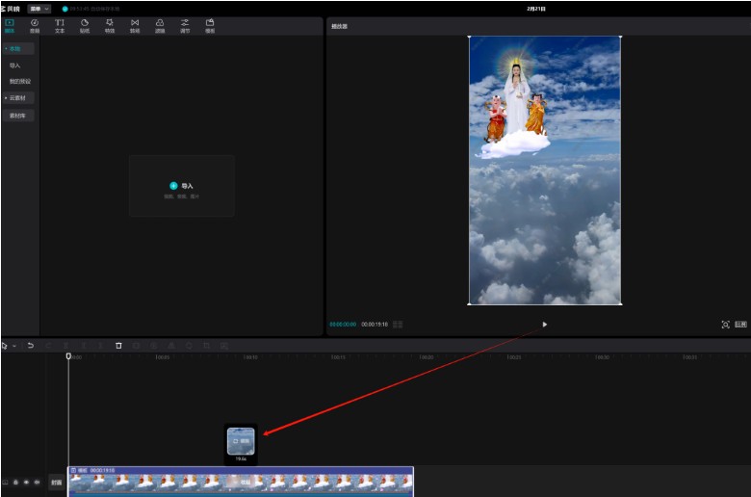The image size is (751, 497).
Task: Click the undo arrow in timeline toolbar
Action: coord(30,345)
